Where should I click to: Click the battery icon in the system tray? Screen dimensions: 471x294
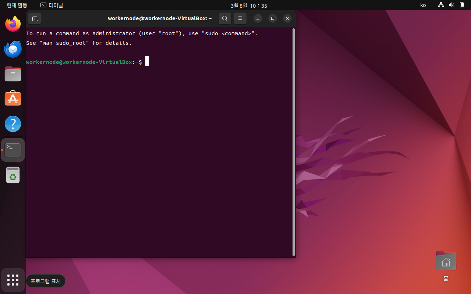pyautogui.click(x=462, y=5)
